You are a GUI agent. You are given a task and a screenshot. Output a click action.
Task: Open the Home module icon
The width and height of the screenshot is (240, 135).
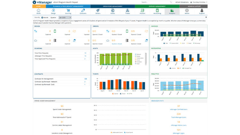[x=38, y=11]
